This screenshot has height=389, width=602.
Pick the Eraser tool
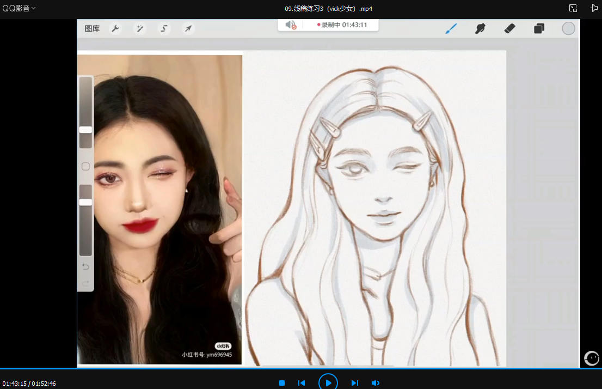coord(509,28)
